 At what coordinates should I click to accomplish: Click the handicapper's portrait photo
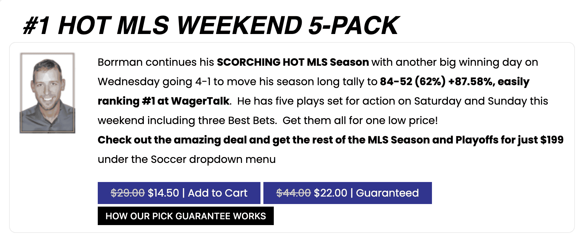[47, 93]
